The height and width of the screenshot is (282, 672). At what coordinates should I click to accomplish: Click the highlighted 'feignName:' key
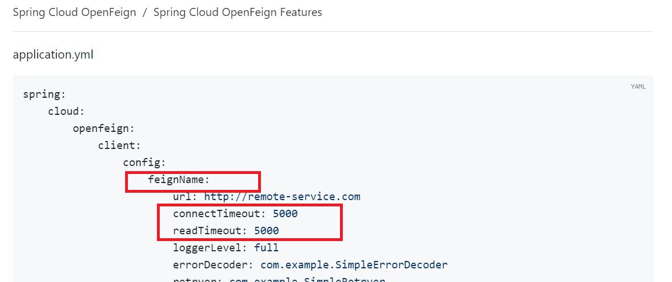click(179, 180)
